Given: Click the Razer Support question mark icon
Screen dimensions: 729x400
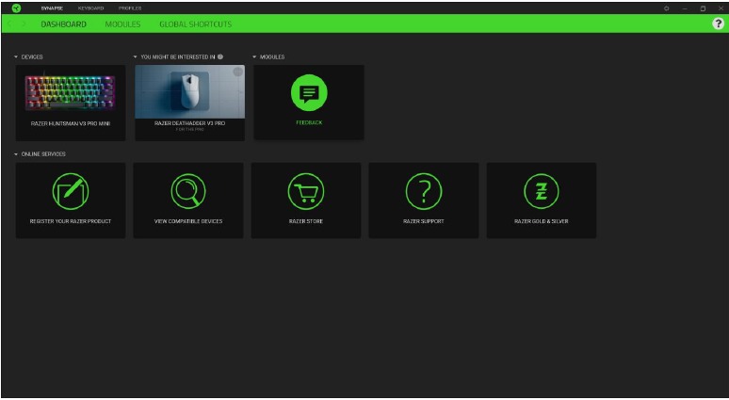Looking at the screenshot, I should point(424,191).
